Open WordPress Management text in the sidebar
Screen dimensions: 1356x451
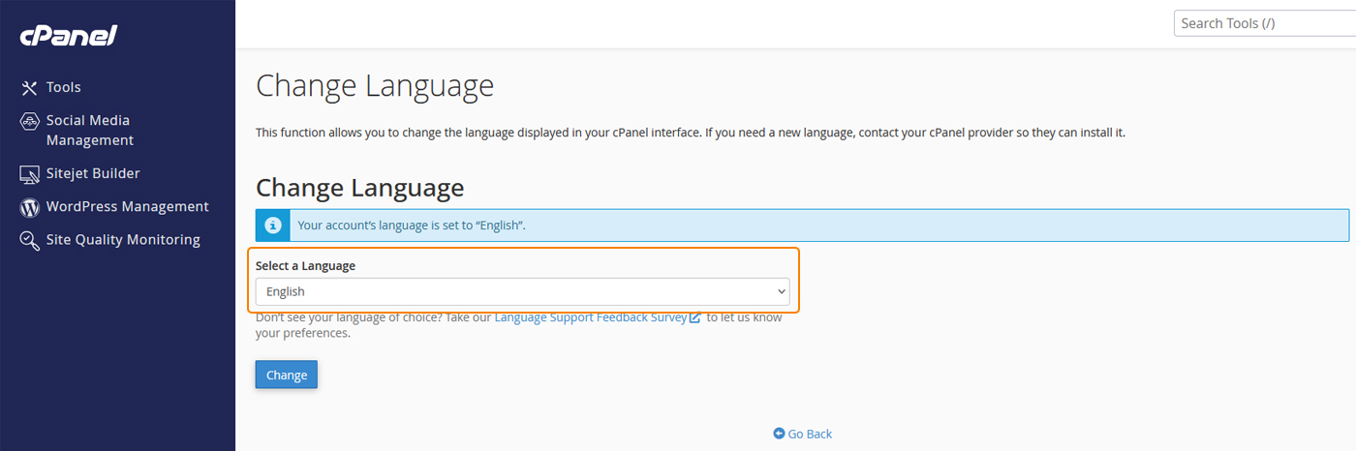127,206
